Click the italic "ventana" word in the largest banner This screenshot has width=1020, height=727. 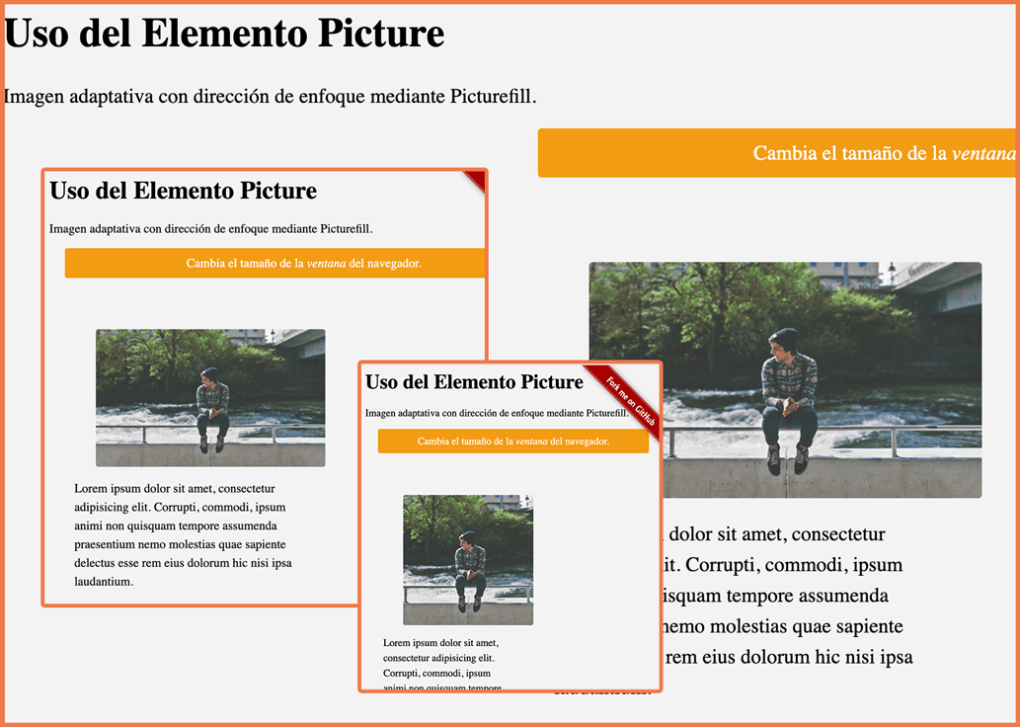click(x=982, y=154)
